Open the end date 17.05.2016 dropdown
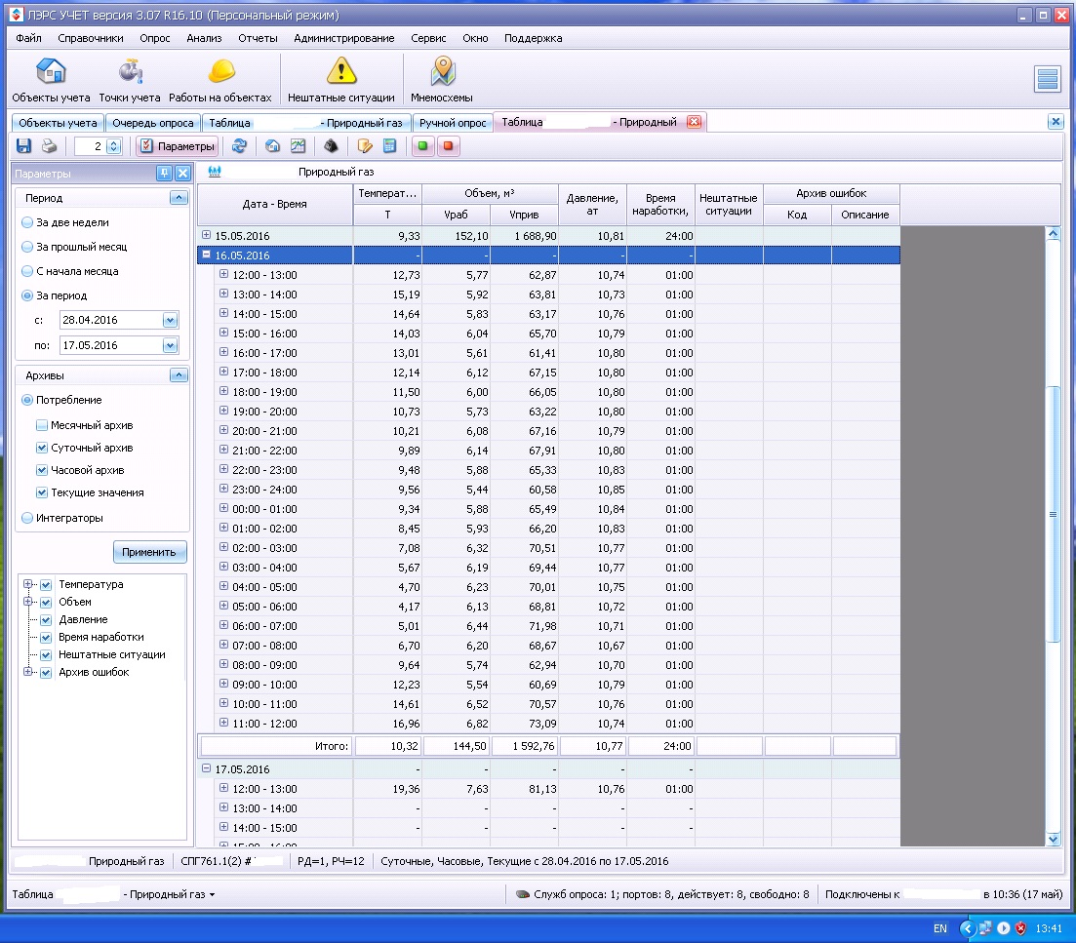The height and width of the screenshot is (943, 1076). [x=170, y=345]
